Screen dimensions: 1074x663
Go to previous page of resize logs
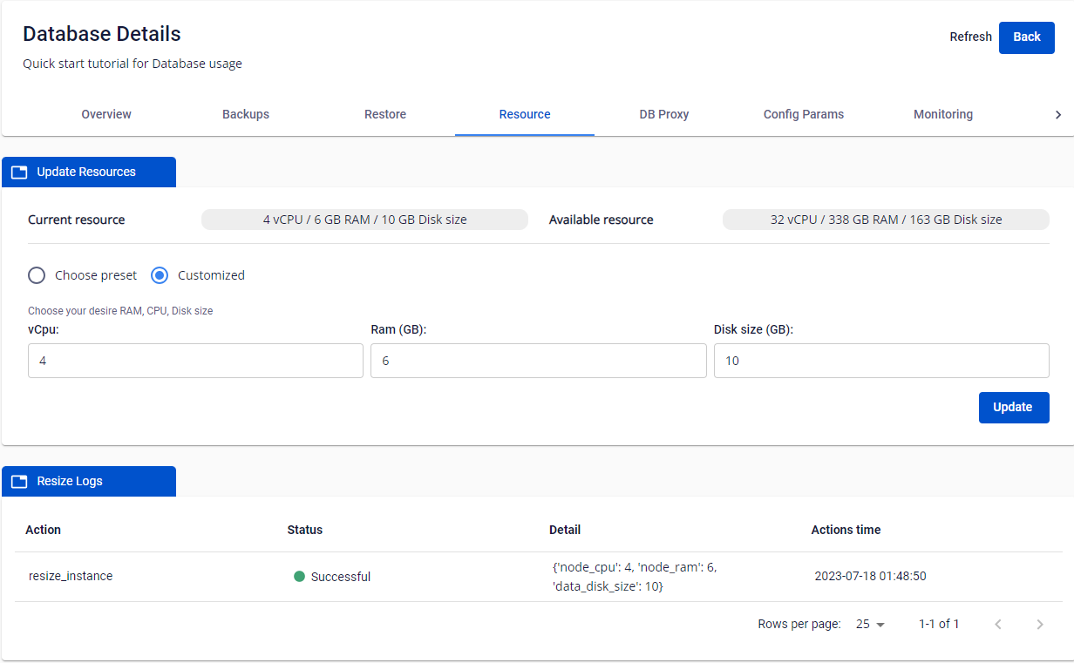998,624
